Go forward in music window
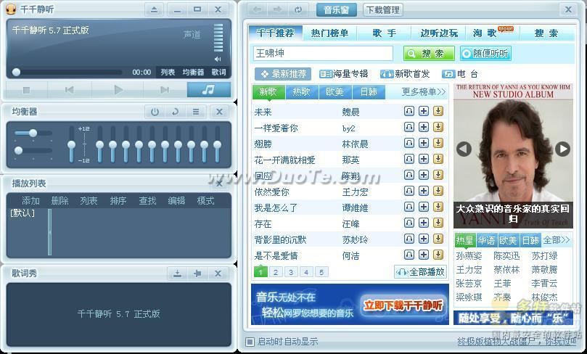The width and height of the screenshot is (587, 354). click(x=278, y=9)
